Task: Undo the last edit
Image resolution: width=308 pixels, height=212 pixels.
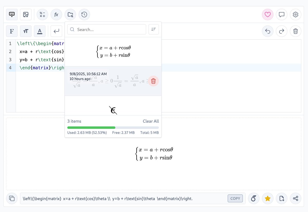Action: coord(267,31)
